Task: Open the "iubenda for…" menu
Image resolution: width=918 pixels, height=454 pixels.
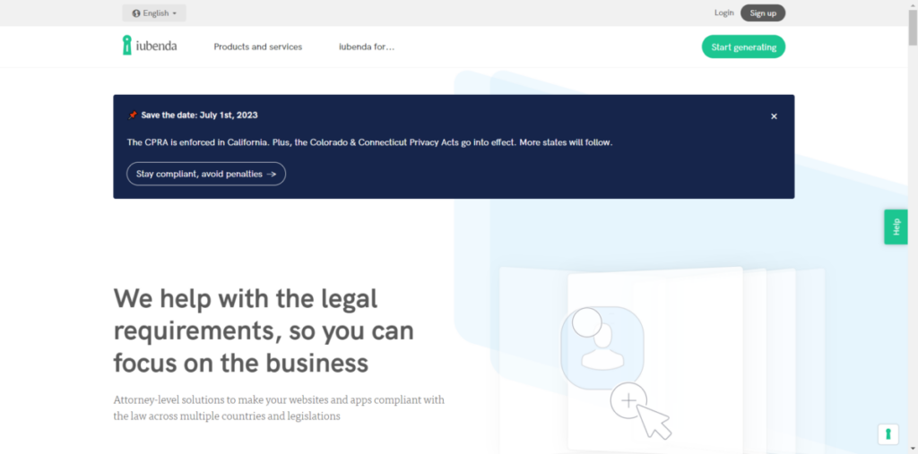Action: tap(367, 47)
